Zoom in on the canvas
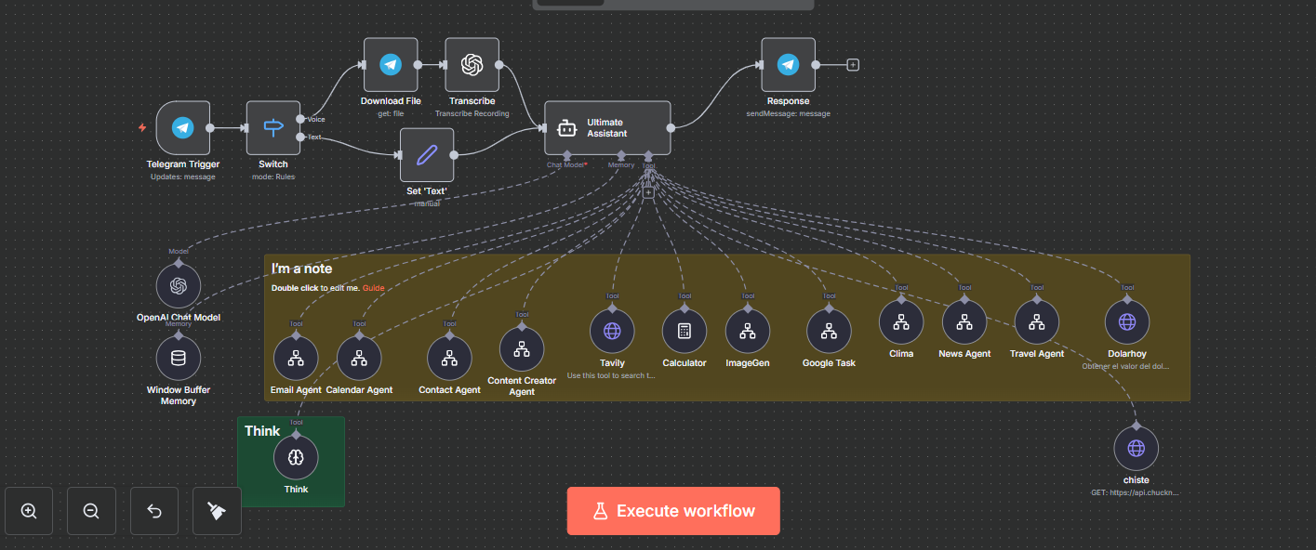This screenshot has height=550, width=1316. click(29, 511)
